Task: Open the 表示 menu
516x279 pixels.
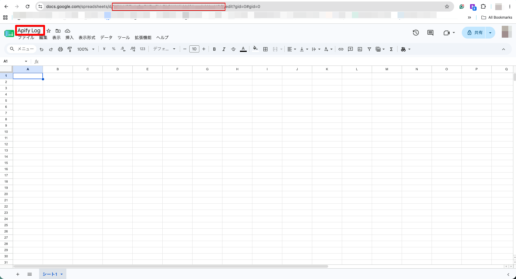Action: tap(57, 38)
